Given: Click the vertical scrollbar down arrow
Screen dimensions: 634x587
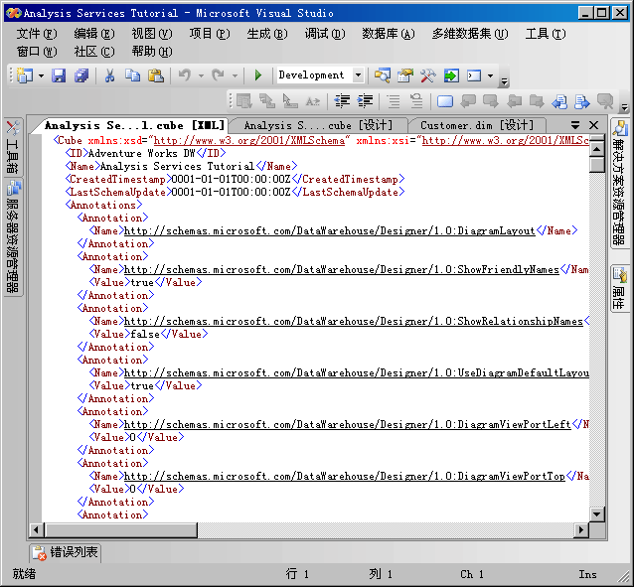Looking at the screenshot, I should 597,514.
